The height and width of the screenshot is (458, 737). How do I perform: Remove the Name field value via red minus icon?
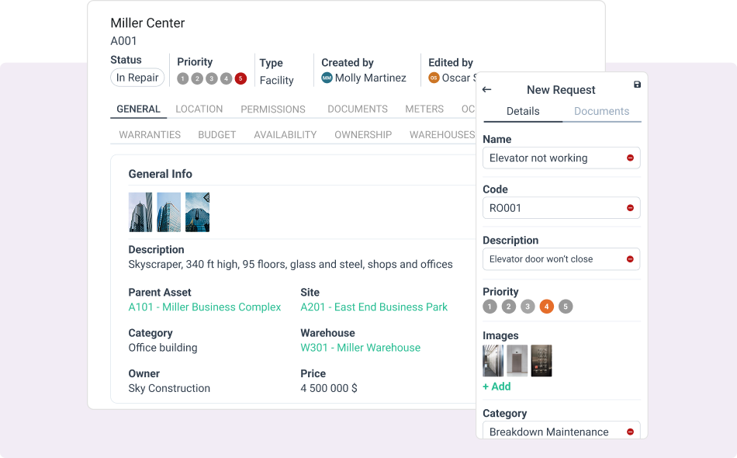pos(631,158)
